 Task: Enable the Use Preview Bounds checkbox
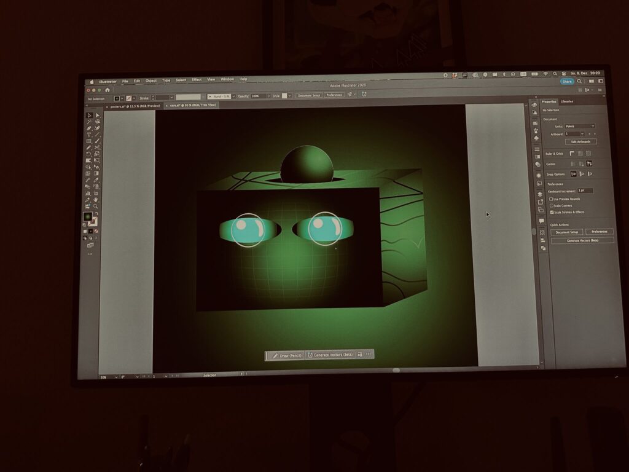tap(552, 199)
